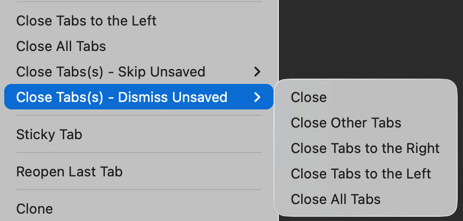The height and width of the screenshot is (221, 463).
Task: Choose Reopen Last Tab
Action: tap(69, 172)
